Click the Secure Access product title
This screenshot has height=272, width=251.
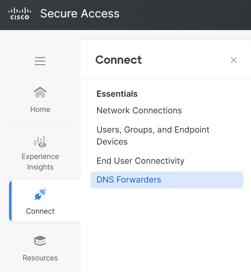(80, 14)
